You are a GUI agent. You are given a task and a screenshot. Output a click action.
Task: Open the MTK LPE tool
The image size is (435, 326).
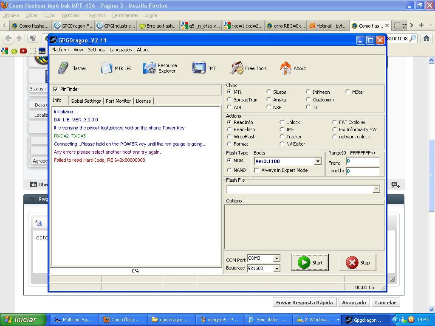point(116,68)
